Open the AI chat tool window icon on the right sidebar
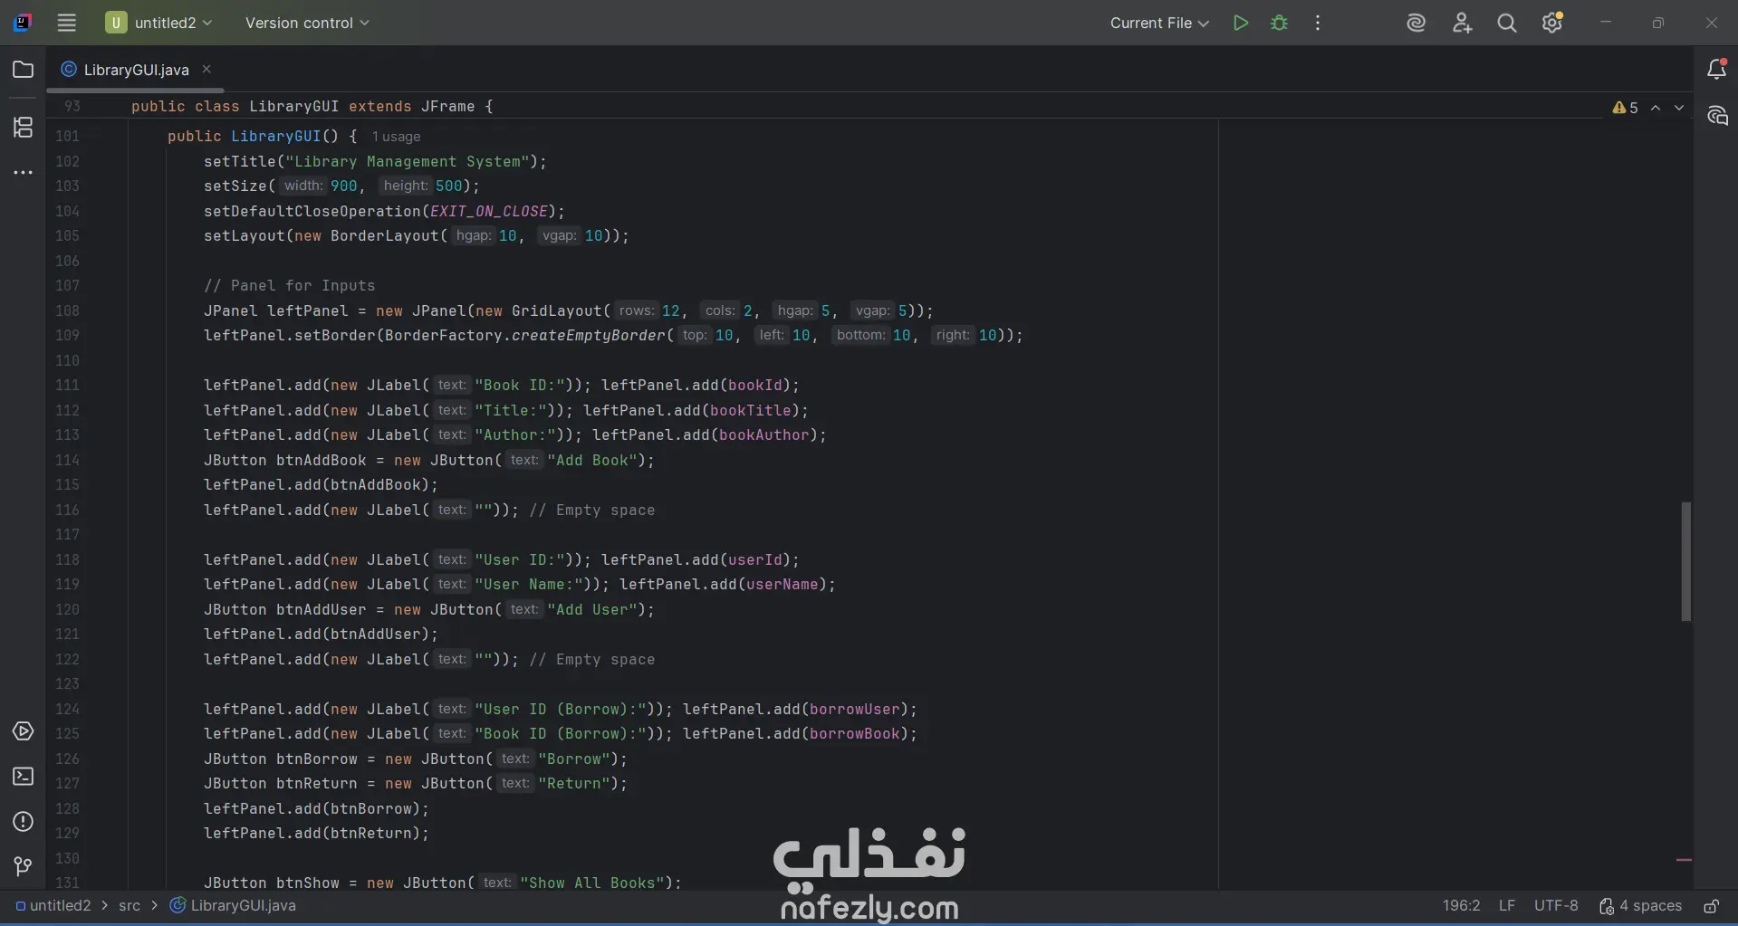This screenshot has width=1738, height=926. point(1716,115)
